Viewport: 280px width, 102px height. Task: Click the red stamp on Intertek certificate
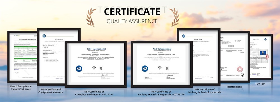240,69
